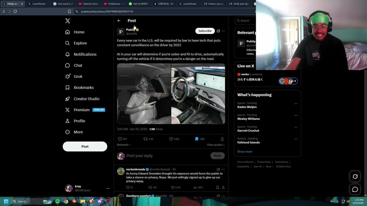Switch to the TikTok browser tab

164,4
